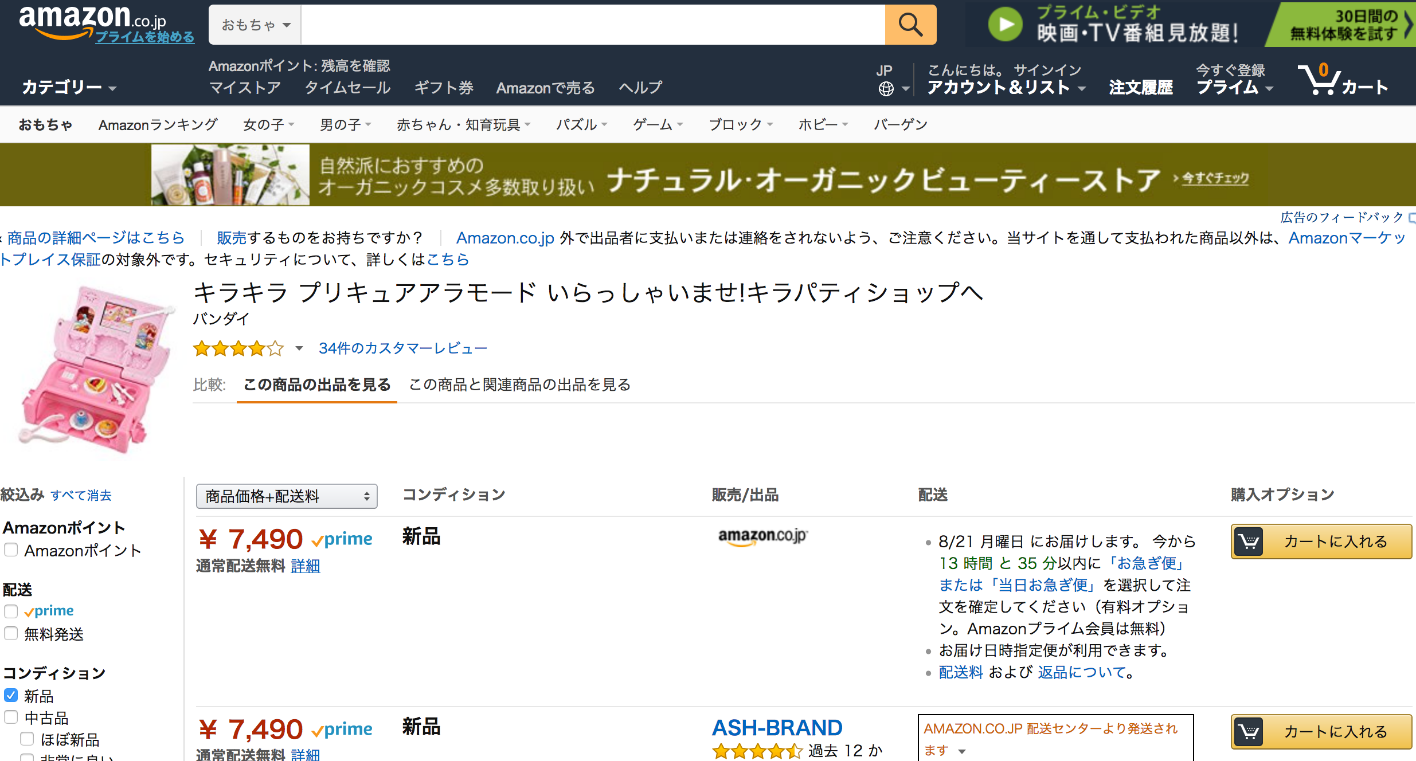Open ヘルプ in the header

coord(640,87)
